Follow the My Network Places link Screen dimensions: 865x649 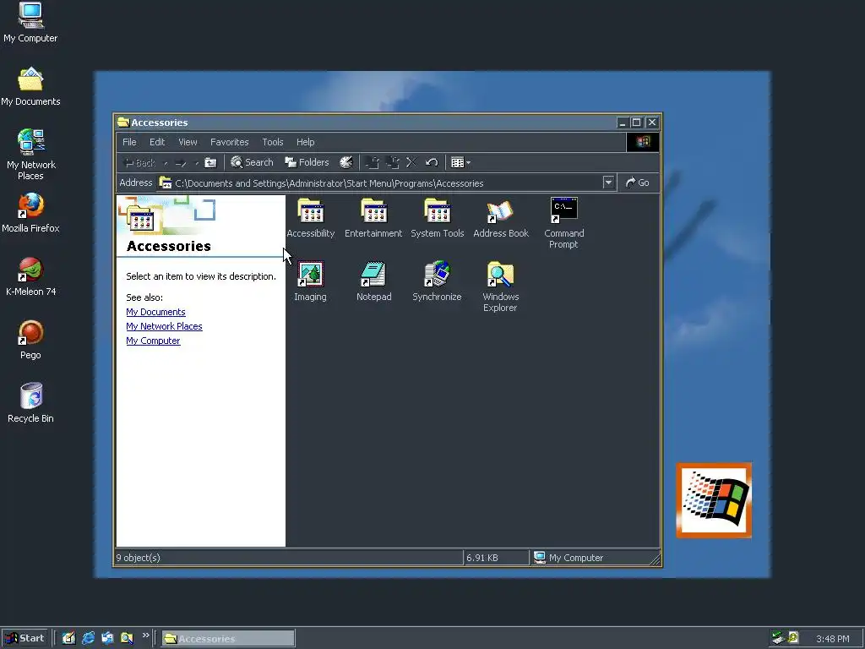click(164, 326)
